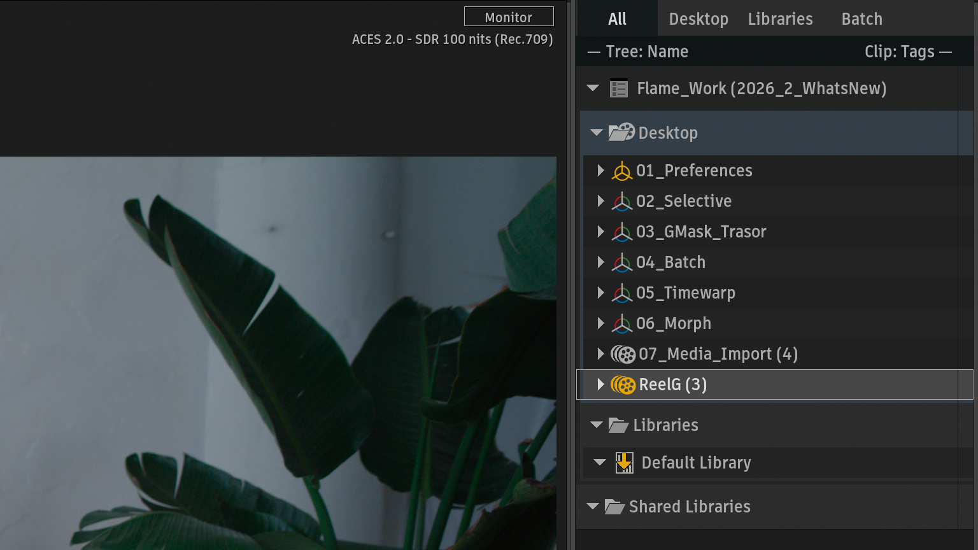Viewport: 978px width, 550px height.
Task: Click the 07_Media_Import reel icon
Action: 623,355
